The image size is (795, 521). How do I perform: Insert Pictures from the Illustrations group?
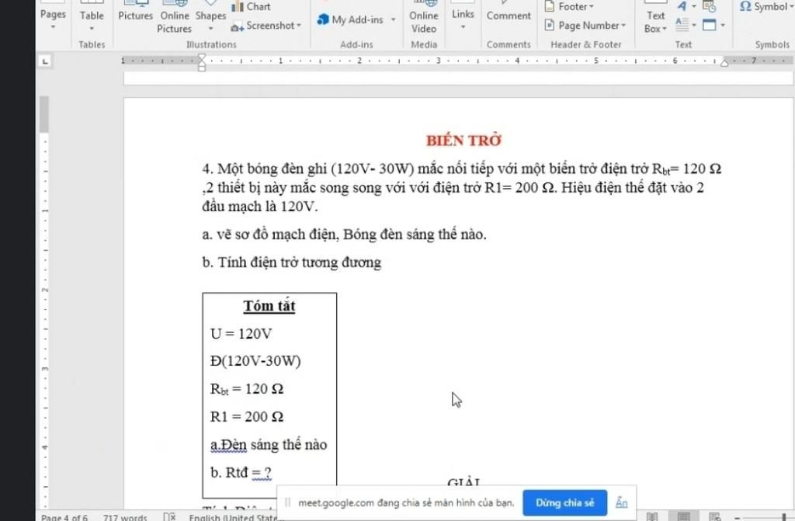(135, 12)
